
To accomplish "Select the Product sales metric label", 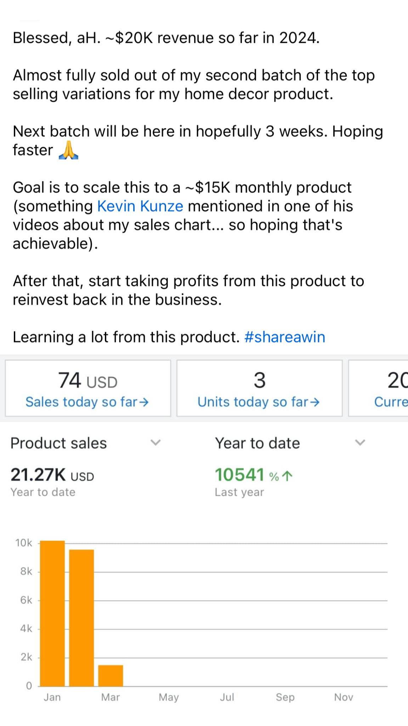I will click(x=59, y=443).
